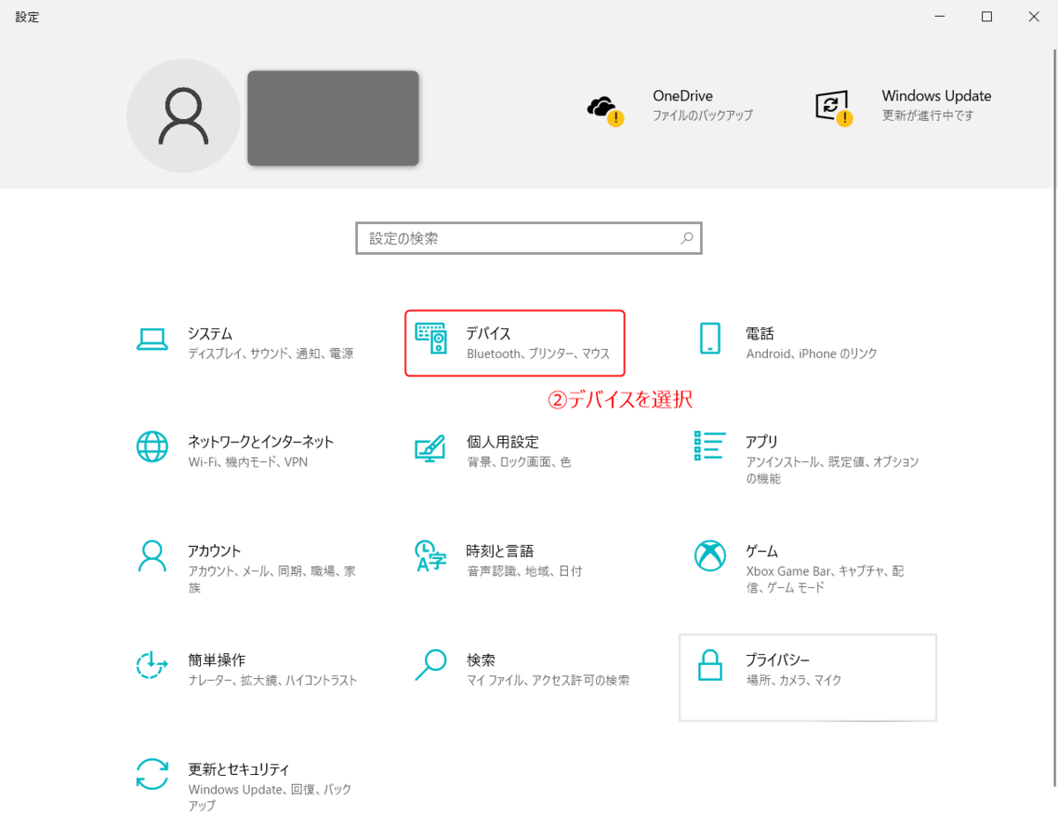Click the 更新が進行中です status text
The width and height of the screenshot is (1058, 827).
point(928,115)
